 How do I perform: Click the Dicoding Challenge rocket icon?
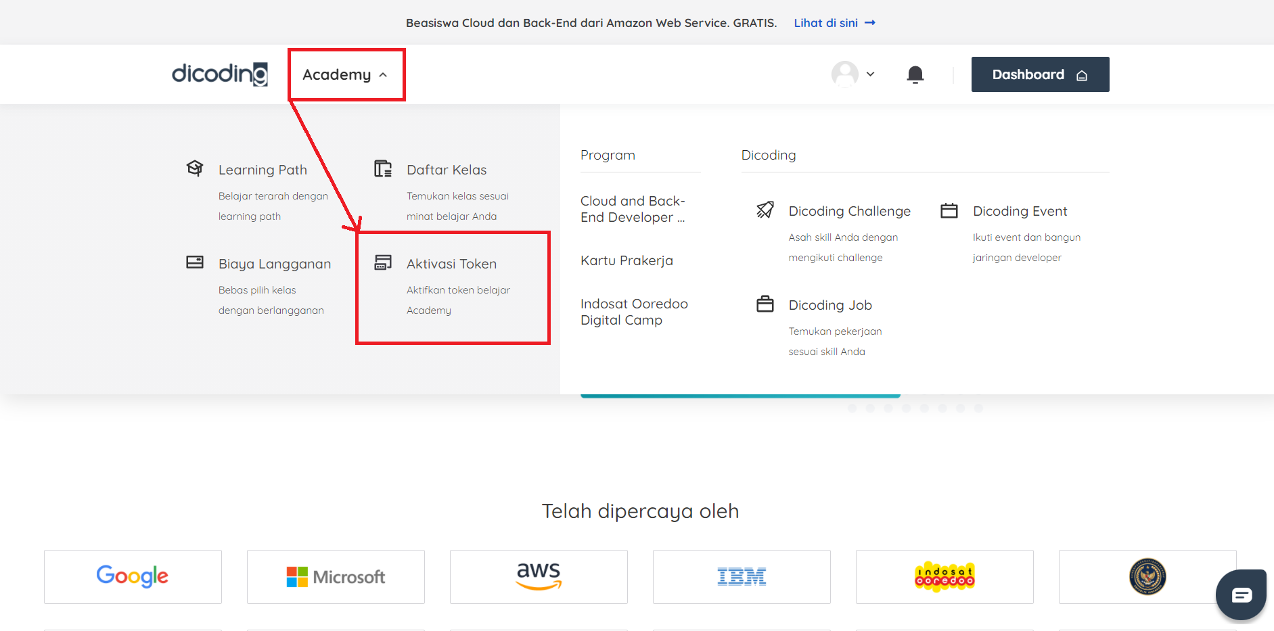(765, 210)
